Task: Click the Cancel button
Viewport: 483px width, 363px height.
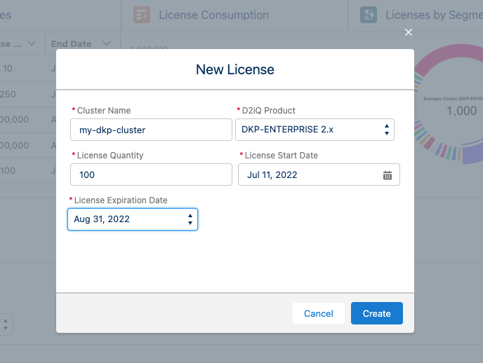Action: tap(319, 313)
